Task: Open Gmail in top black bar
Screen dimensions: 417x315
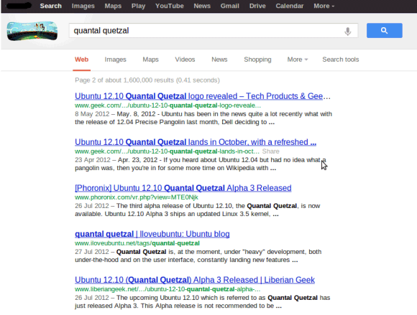Action: [x=230, y=6]
